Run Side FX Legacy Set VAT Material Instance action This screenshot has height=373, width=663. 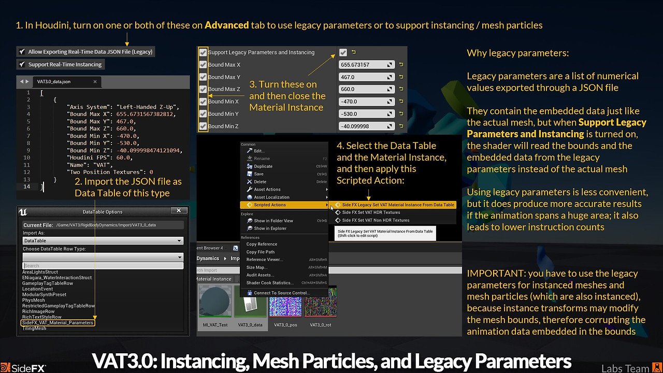(394, 205)
